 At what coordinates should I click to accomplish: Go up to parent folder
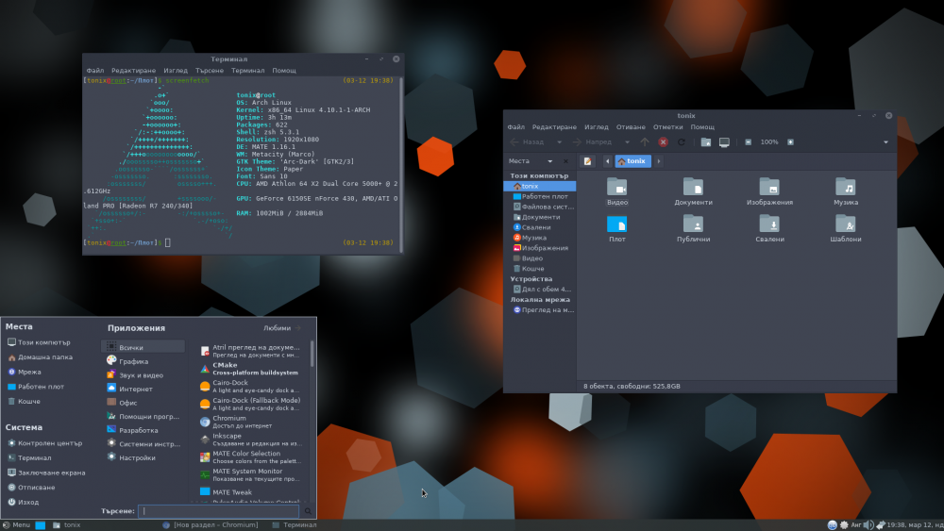click(x=645, y=141)
